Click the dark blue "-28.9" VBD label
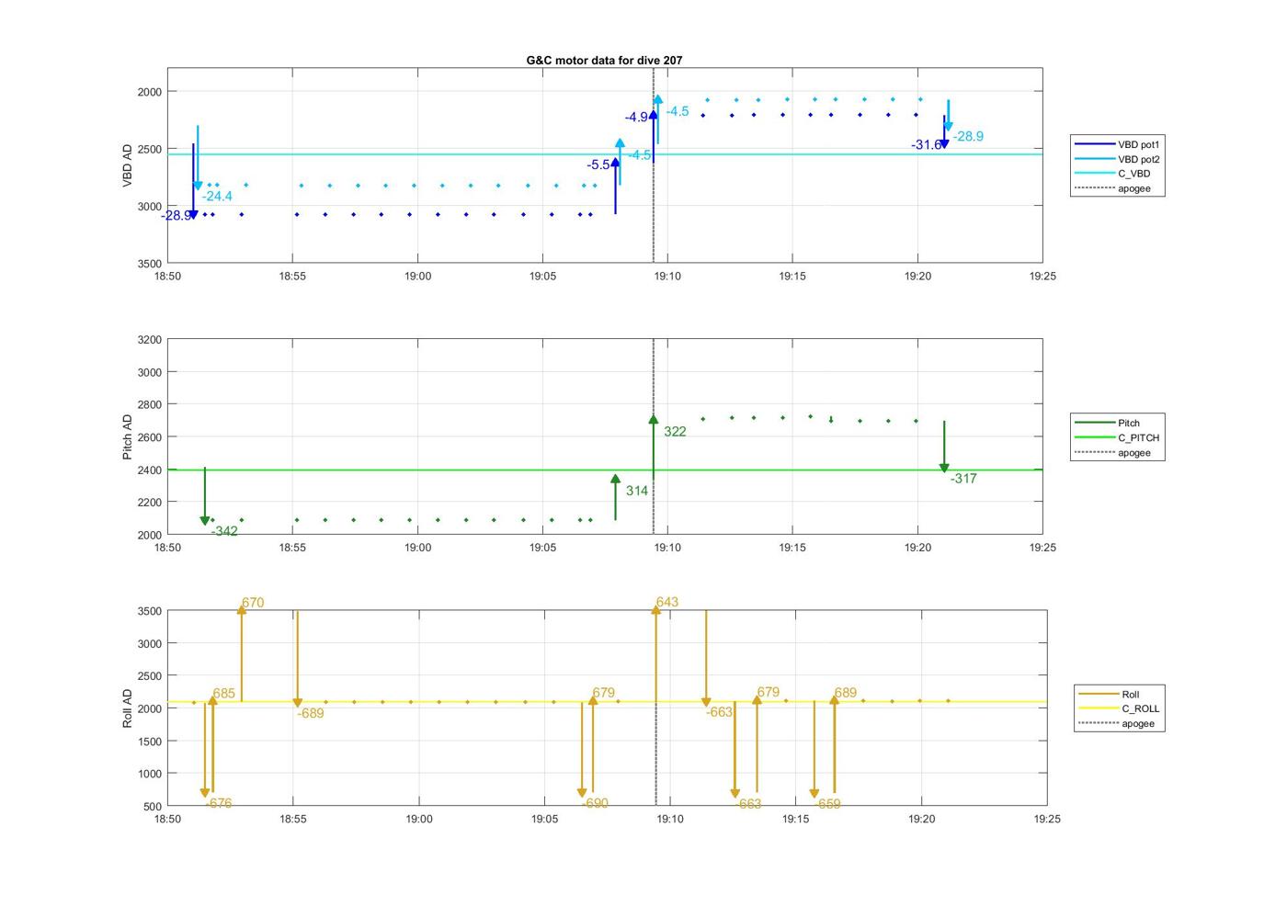 coord(176,216)
